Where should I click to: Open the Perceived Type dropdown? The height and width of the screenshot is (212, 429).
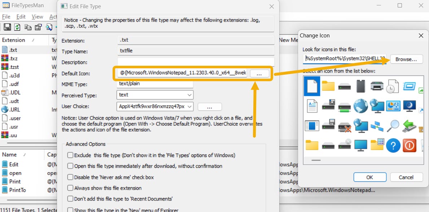click(188, 95)
